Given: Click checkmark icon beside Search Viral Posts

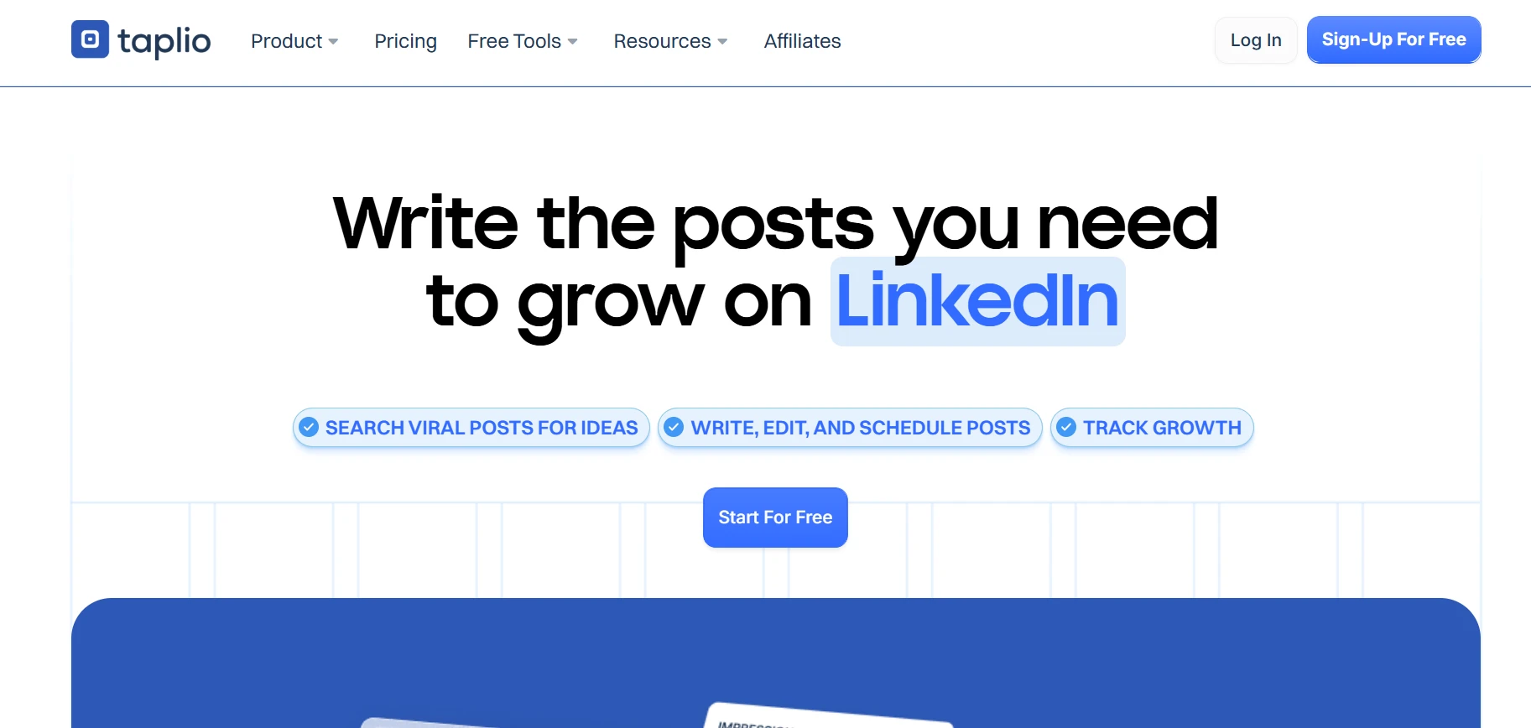Looking at the screenshot, I should tap(309, 428).
